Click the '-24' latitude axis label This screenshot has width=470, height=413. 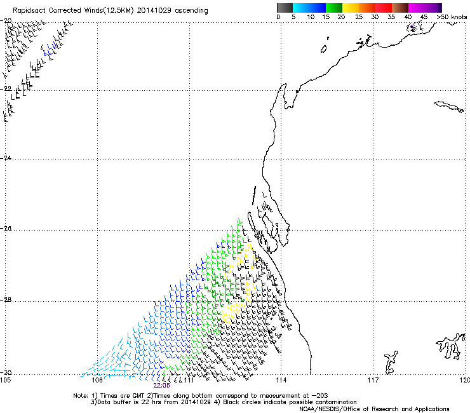click(6, 158)
